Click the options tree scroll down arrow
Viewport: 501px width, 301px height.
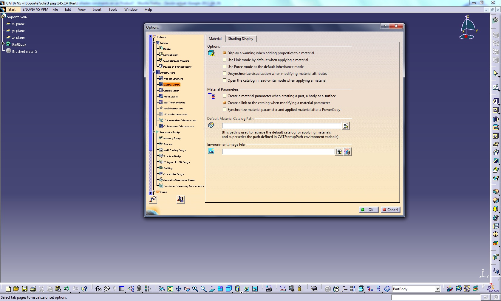151,193
